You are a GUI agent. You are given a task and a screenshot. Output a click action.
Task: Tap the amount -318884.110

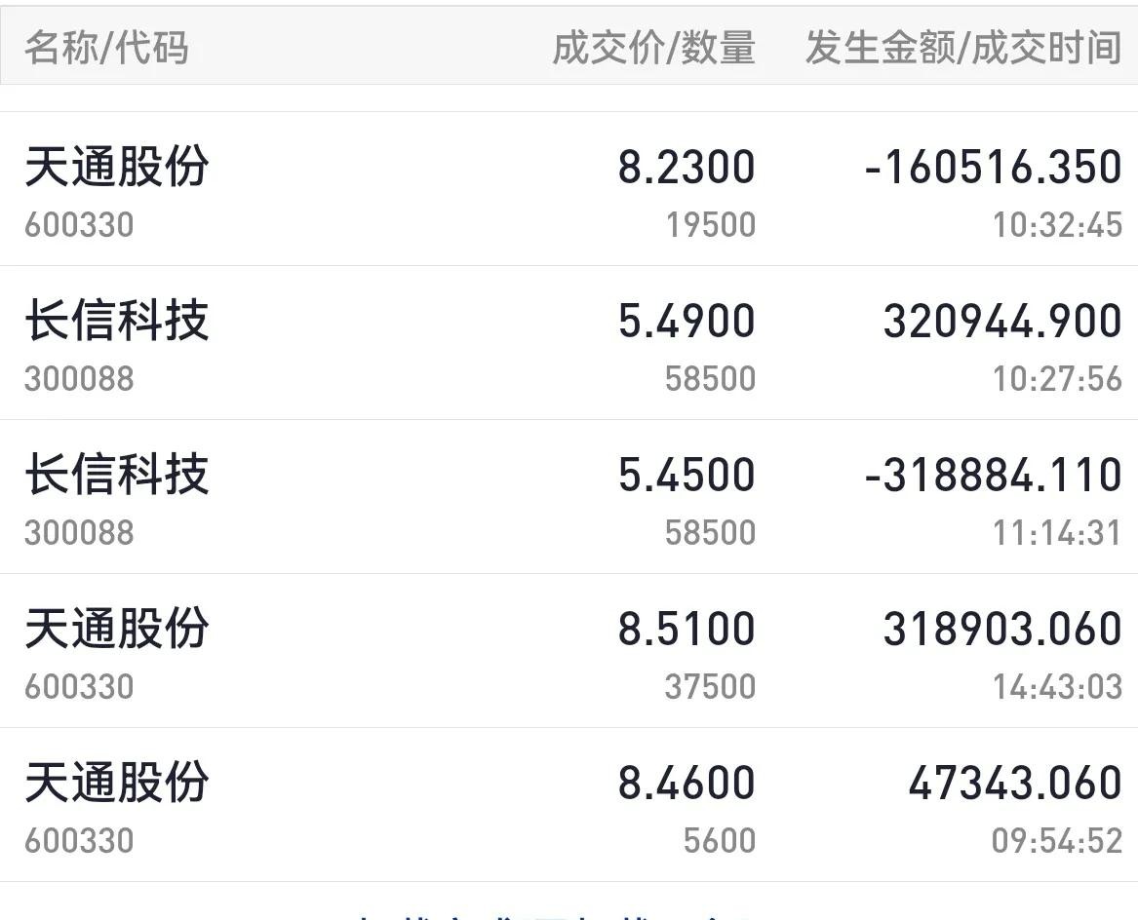pyautogui.click(x=993, y=475)
